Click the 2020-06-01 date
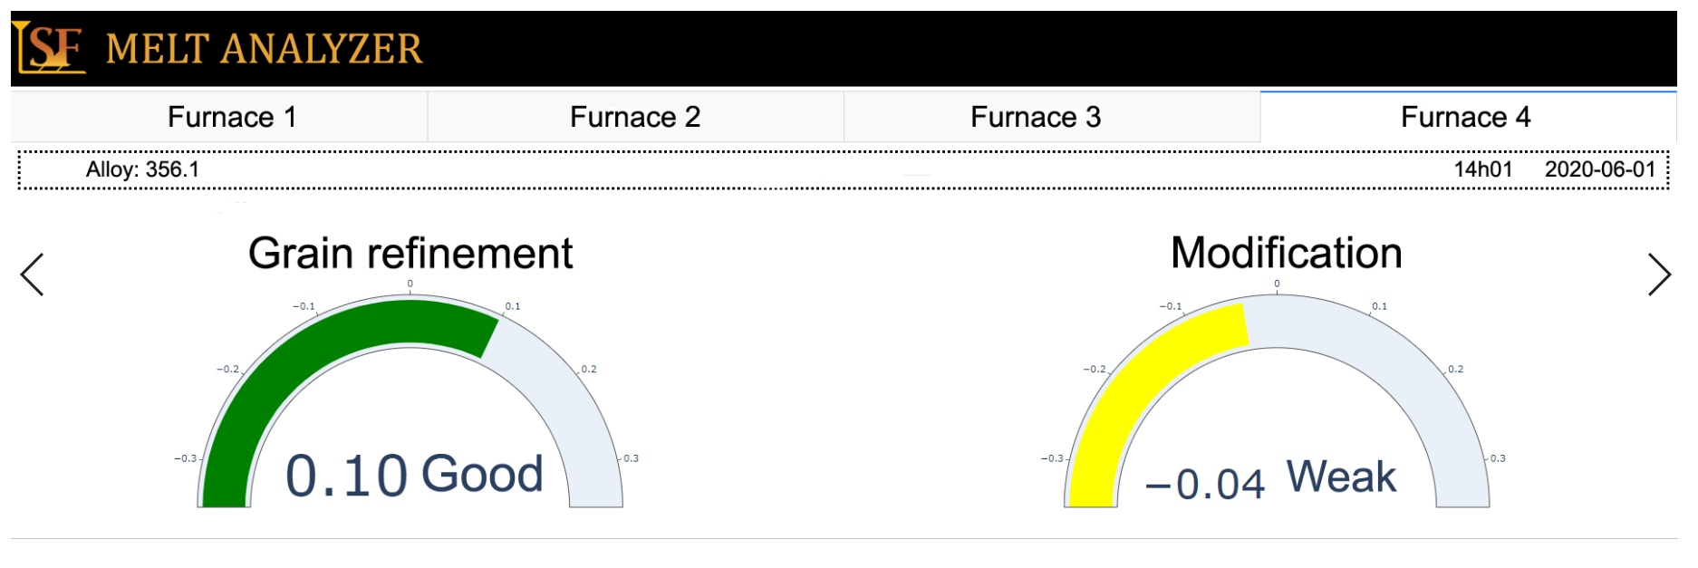Image resolution: width=1698 pixels, height=568 pixels. [x=1599, y=169]
